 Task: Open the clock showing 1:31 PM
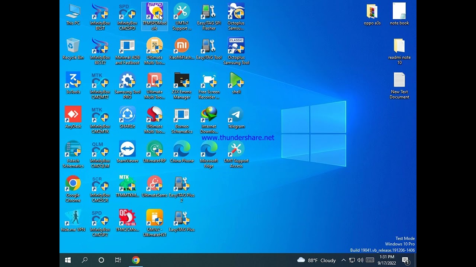coord(387,260)
